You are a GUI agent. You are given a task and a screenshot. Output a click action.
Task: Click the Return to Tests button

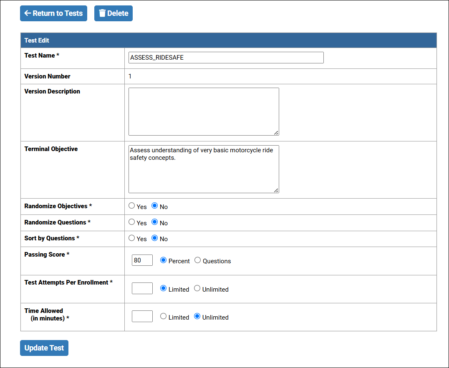click(53, 13)
